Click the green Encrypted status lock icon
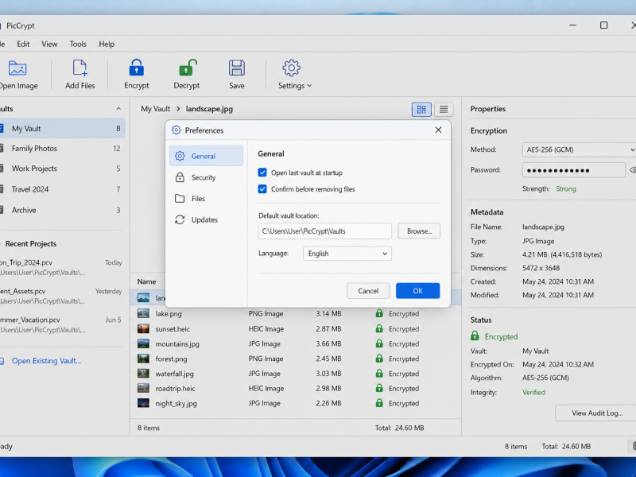This screenshot has width=636, height=477. pos(475,335)
